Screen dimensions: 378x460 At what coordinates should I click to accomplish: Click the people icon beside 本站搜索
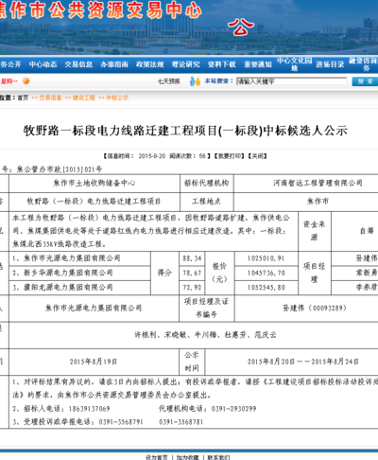pos(195,81)
